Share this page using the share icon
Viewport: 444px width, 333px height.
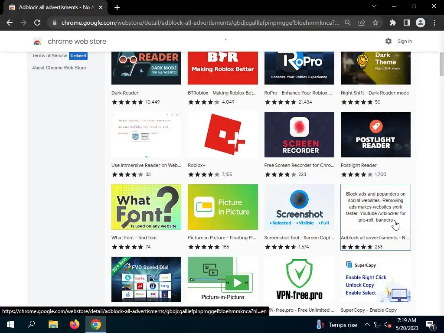362,23
